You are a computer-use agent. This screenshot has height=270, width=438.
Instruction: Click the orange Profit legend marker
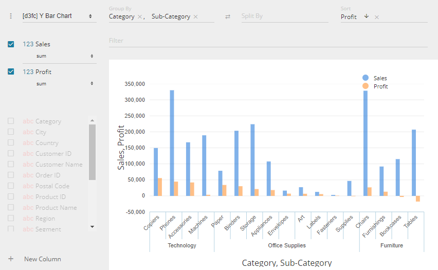(366, 86)
